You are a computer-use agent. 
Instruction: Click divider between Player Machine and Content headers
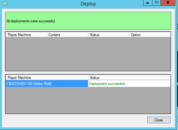point(47,35)
